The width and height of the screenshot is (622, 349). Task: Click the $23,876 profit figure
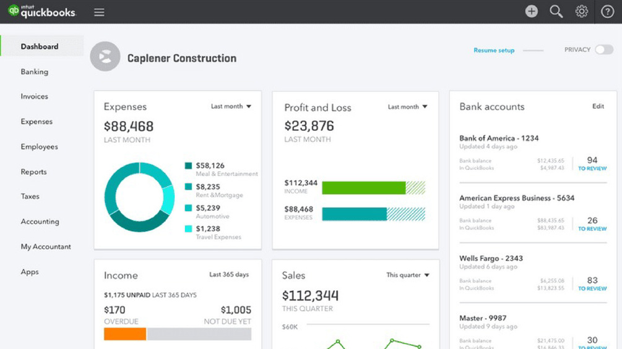point(309,126)
